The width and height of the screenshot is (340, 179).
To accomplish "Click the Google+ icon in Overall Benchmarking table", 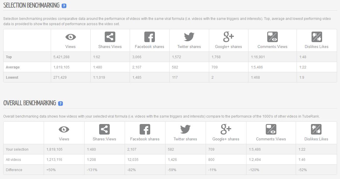I will click(x=226, y=130).
